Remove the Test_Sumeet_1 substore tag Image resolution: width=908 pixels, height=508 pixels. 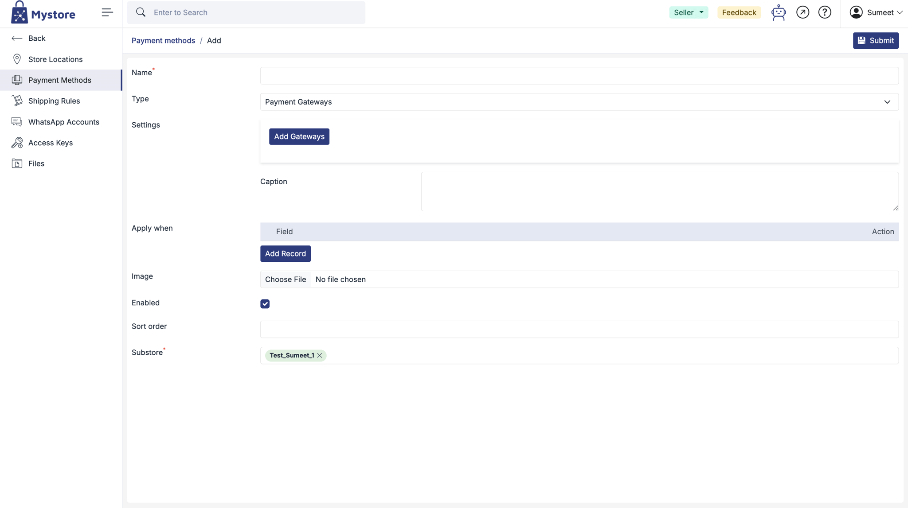[320, 356]
